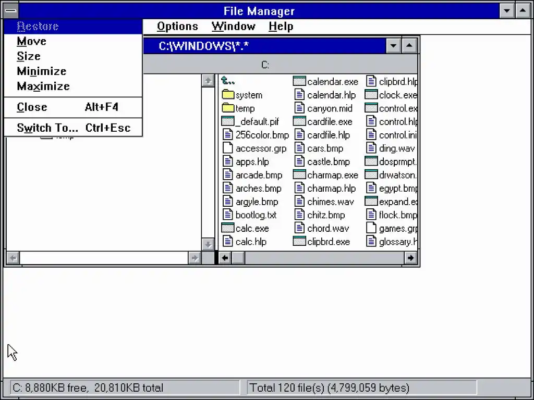Click the disk free space status text
Viewport: 534px width, 400px height.
point(88,387)
